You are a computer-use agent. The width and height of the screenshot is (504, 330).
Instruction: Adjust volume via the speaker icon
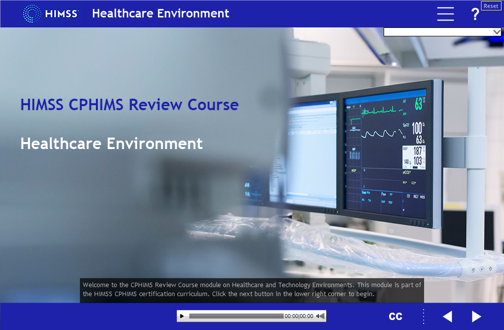click(320, 316)
